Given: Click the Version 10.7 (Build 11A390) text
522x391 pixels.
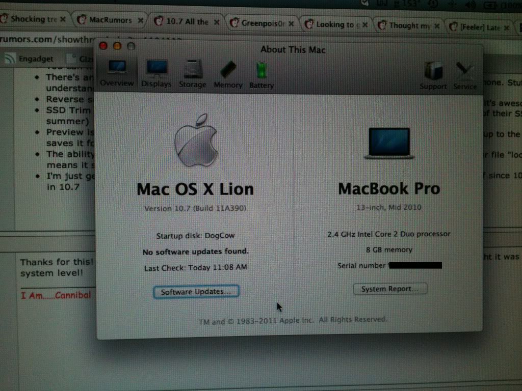Looking at the screenshot, I should coord(195,208).
